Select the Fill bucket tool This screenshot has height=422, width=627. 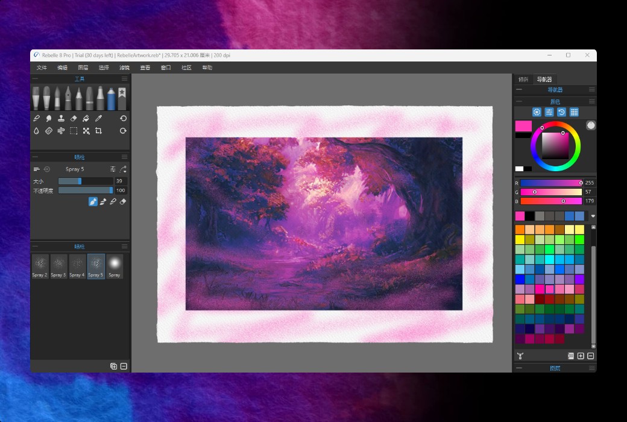point(86,119)
